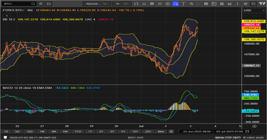The image size is (267, 140).
Task: Click the orange 109342.64 price tag
Action: 251,28
